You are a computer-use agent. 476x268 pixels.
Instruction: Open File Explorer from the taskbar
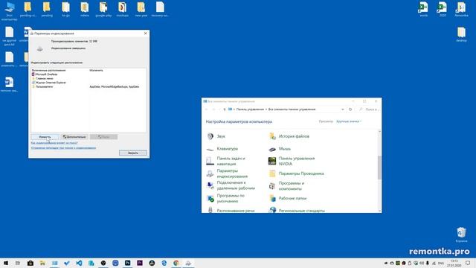(x=42, y=263)
